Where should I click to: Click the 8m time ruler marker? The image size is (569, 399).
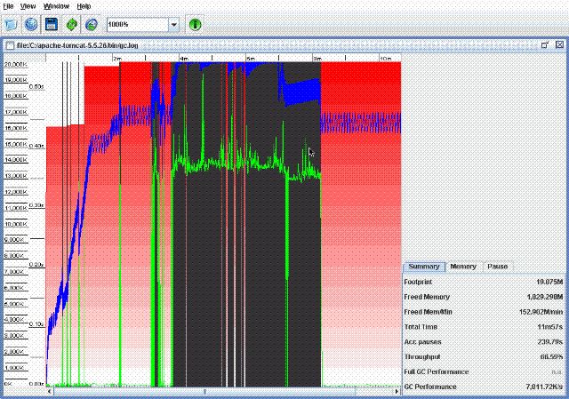coord(317,59)
